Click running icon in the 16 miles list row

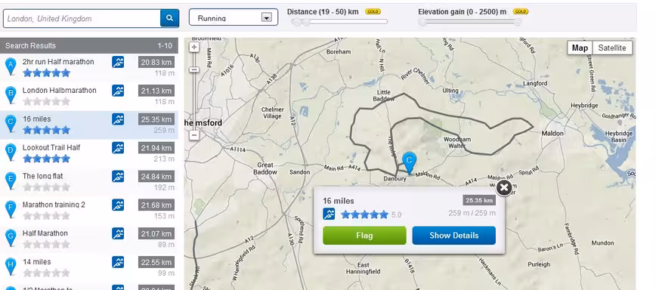(118, 119)
